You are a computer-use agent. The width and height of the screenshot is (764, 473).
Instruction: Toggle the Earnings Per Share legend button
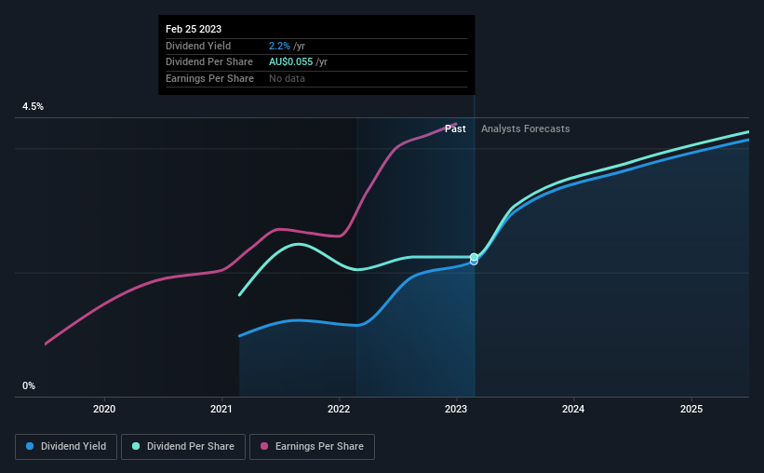(312, 447)
